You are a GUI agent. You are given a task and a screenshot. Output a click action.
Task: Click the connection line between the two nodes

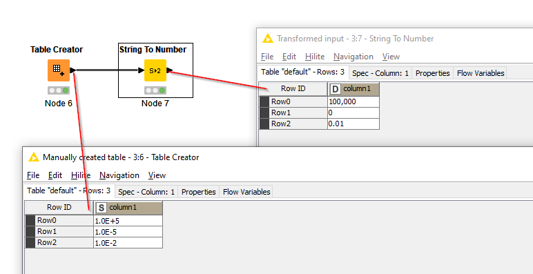pyautogui.click(x=107, y=70)
